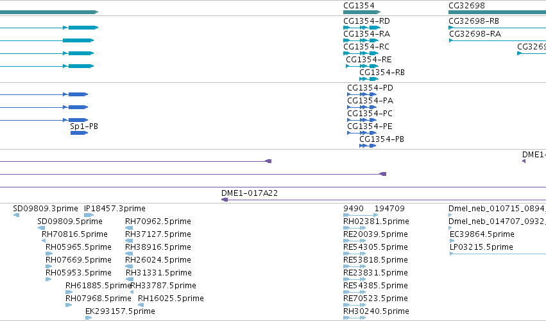Screen dimensions: 546x321
Task: Click EST RH37127.5prime
Action: (158, 234)
